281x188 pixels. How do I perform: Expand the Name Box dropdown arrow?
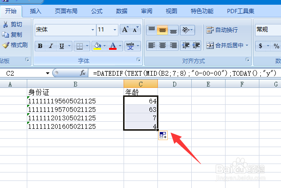click(x=47, y=73)
